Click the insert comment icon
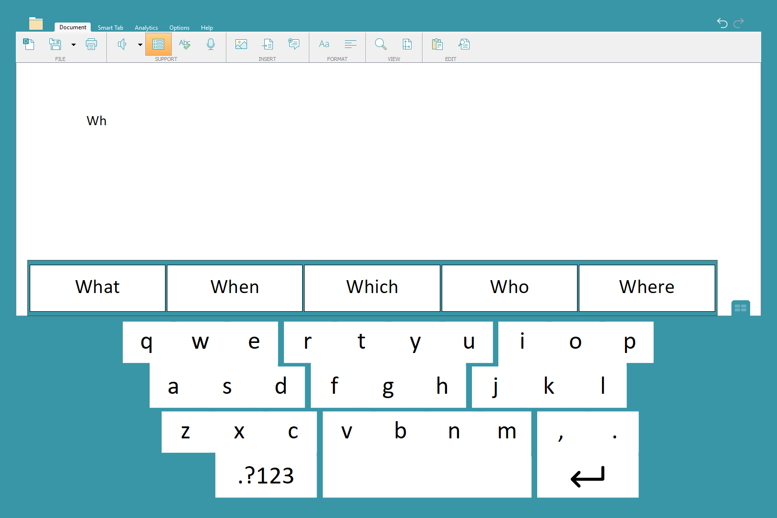Screen dimensions: 777x518 pyautogui.click(x=294, y=45)
